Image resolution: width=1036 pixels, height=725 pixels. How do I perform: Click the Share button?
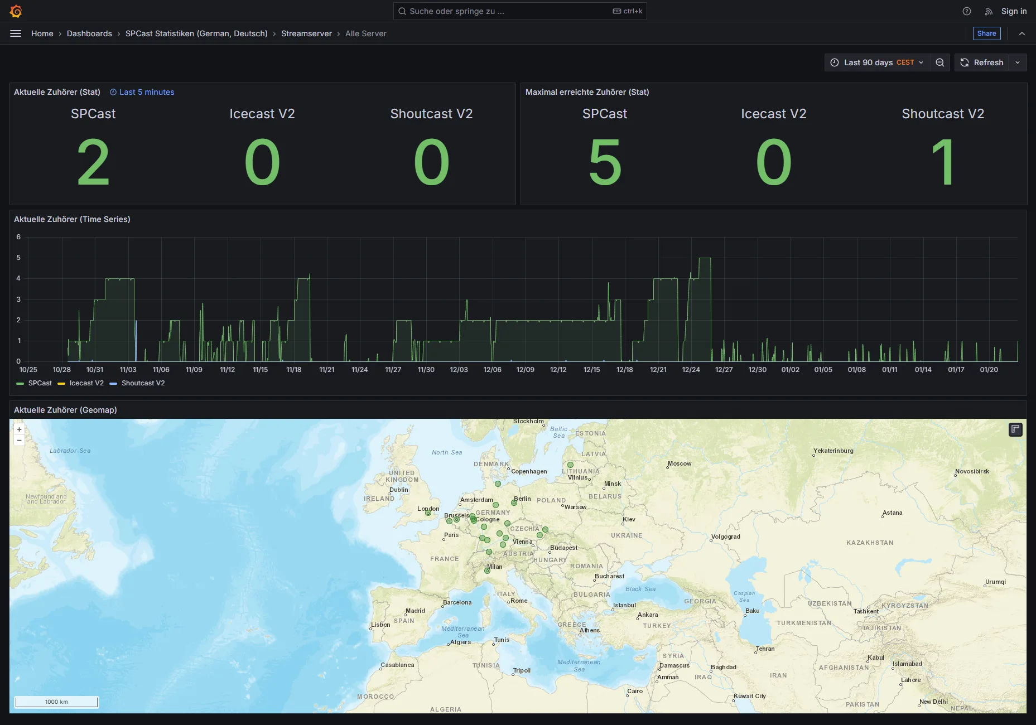click(986, 33)
